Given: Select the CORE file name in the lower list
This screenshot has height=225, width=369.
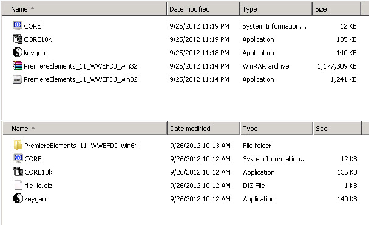Looking at the screenshot, I should [33, 159].
